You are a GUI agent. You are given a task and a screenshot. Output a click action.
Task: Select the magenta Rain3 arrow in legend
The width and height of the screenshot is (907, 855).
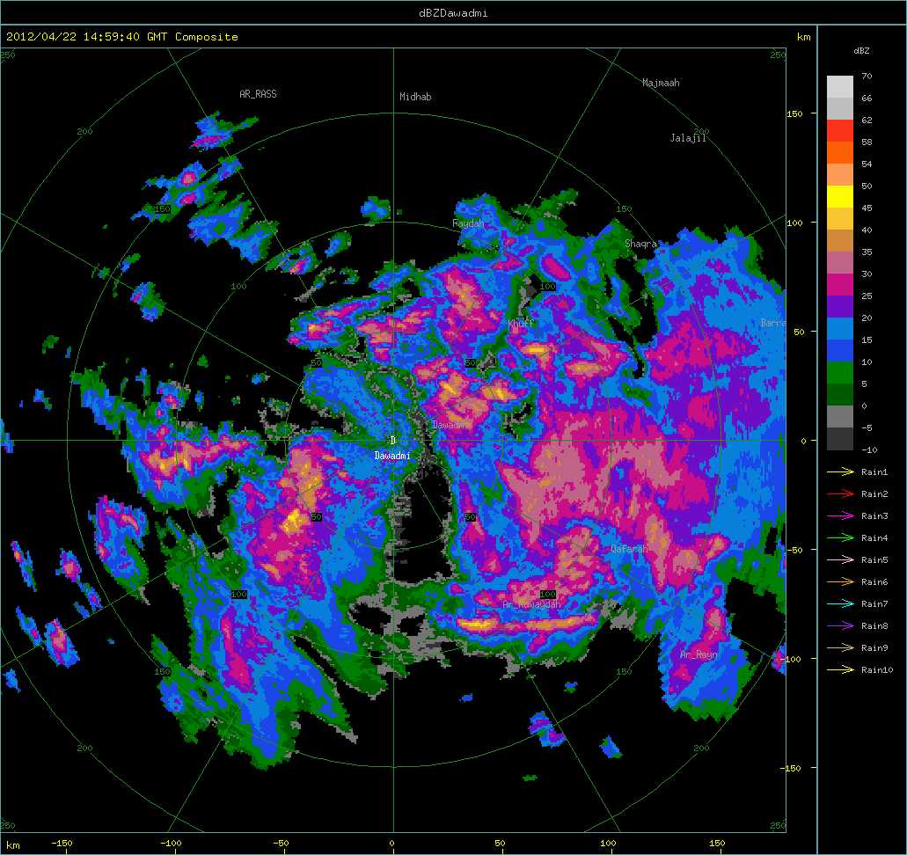[x=840, y=516]
